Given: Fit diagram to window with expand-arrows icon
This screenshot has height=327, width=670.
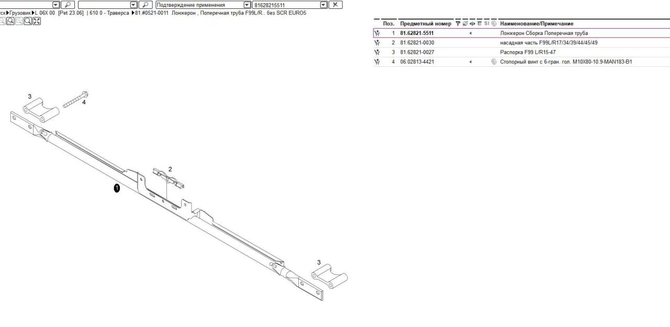Looking at the screenshot, I should click(36, 21).
